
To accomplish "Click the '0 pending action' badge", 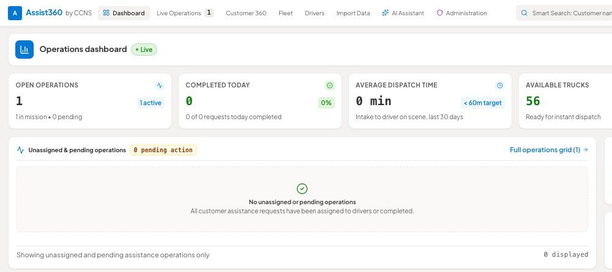I will (163, 150).
